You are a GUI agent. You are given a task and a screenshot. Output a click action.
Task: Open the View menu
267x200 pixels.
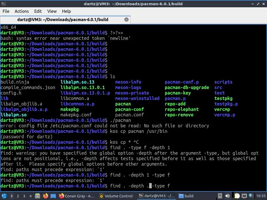[52, 11]
